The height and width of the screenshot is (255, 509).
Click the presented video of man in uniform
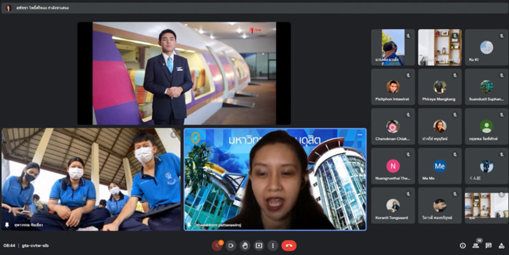click(x=184, y=73)
